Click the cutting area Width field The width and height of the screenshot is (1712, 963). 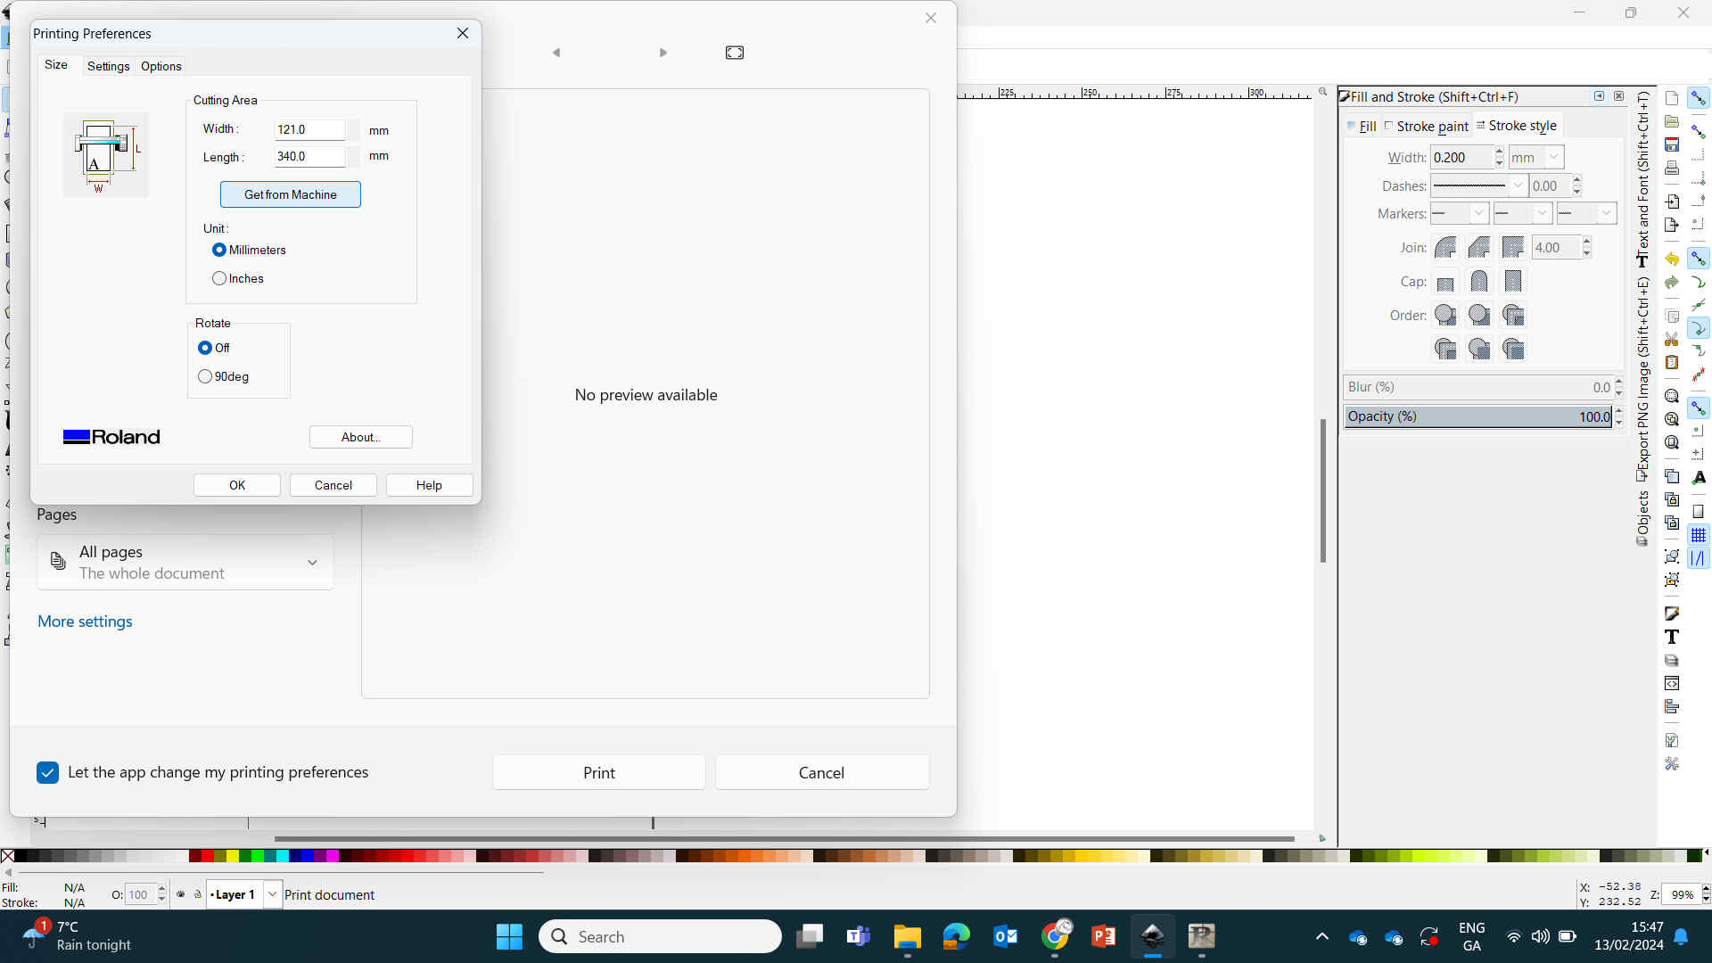[x=309, y=129]
